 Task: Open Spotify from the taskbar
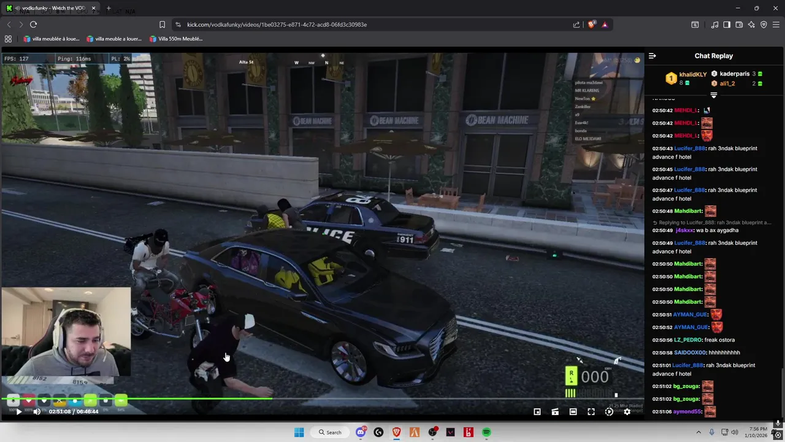coord(486,432)
